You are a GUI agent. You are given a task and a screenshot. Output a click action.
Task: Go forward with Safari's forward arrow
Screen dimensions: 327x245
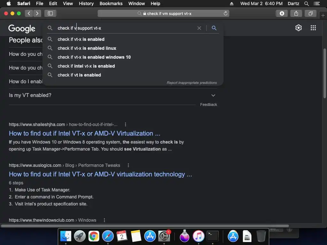(x=37, y=13)
